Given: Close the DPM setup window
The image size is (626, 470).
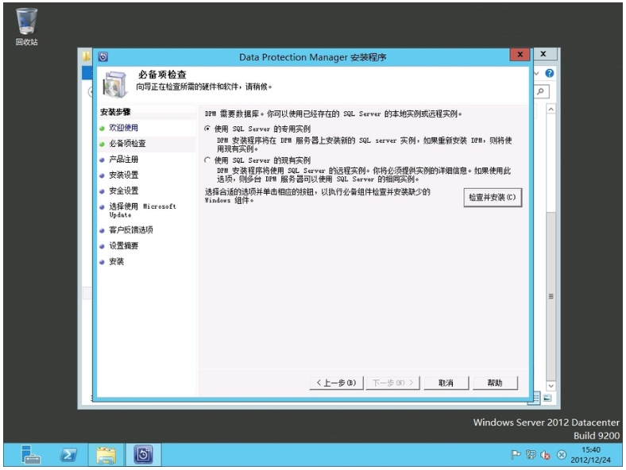Looking at the screenshot, I should pos(520,55).
